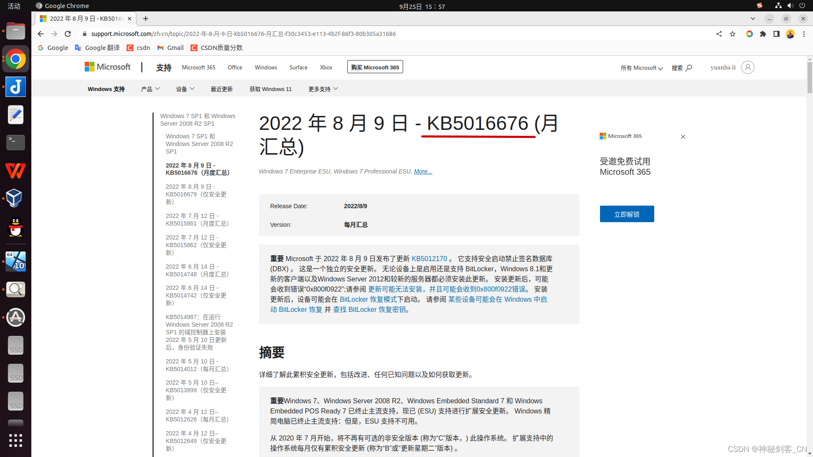Open the CSDN质量分数 bookmark
Image resolution: width=813 pixels, height=457 pixels.
click(216, 48)
